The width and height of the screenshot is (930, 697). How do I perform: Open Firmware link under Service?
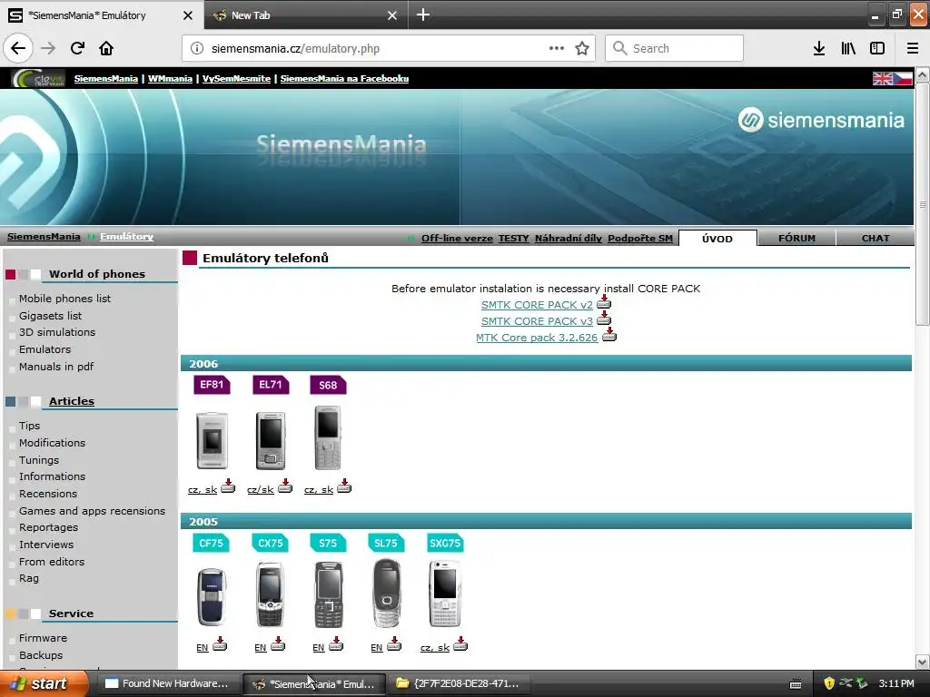(x=43, y=638)
